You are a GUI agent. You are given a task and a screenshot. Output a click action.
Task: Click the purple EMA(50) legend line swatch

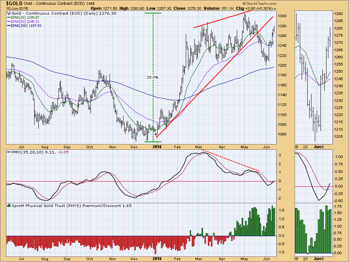click(x=9, y=22)
